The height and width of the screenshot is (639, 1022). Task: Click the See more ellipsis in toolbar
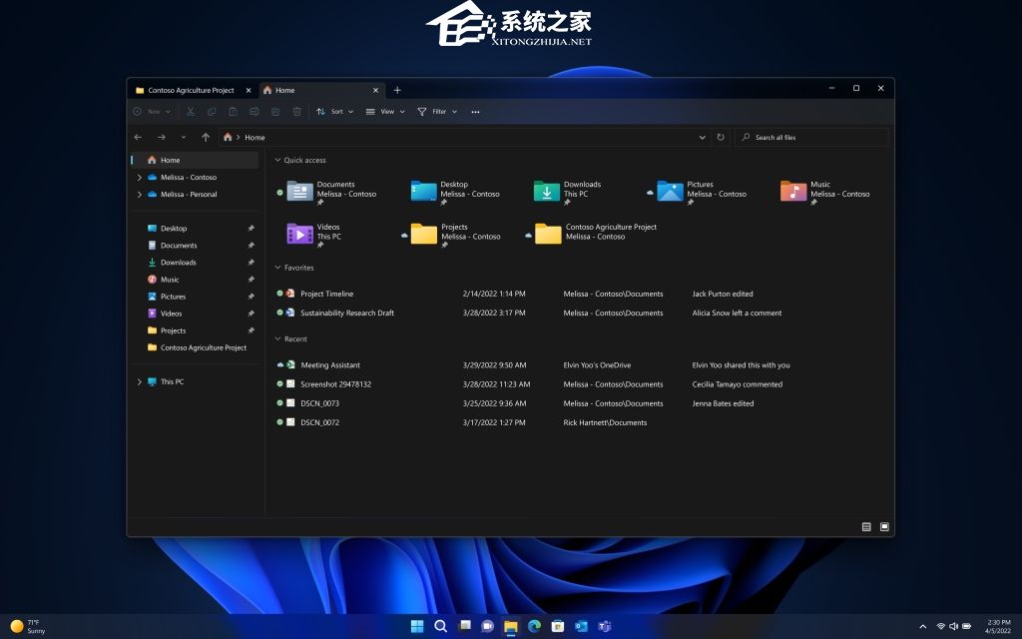(x=475, y=112)
